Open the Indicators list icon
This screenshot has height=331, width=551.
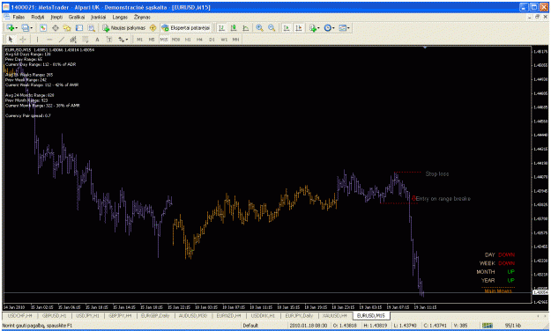click(312, 27)
